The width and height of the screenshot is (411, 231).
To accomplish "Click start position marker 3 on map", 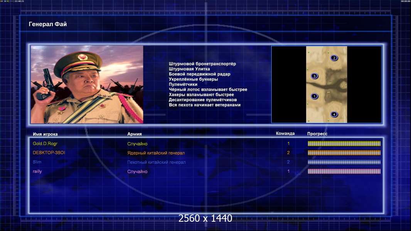I will coord(314,76).
